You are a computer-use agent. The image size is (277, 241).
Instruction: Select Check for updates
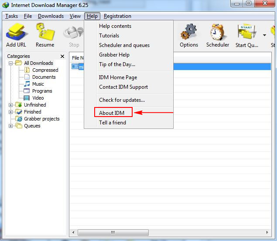pos(129,100)
